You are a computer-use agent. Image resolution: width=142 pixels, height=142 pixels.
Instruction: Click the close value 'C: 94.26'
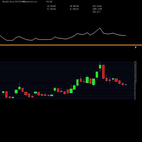pos(51,9)
